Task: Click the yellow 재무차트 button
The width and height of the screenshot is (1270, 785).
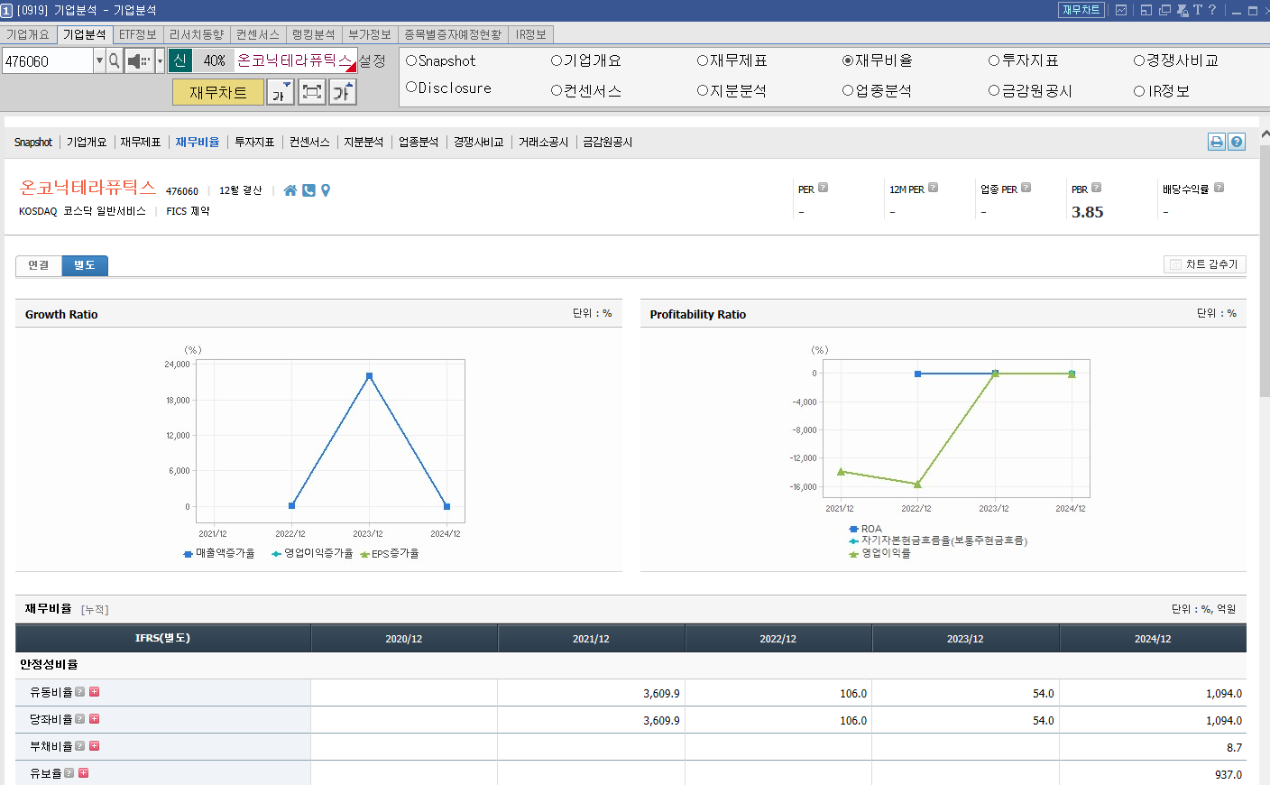Action: [218, 92]
